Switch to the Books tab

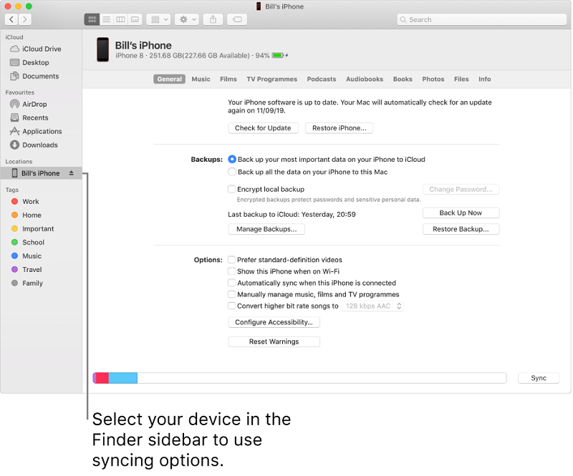[x=403, y=79]
